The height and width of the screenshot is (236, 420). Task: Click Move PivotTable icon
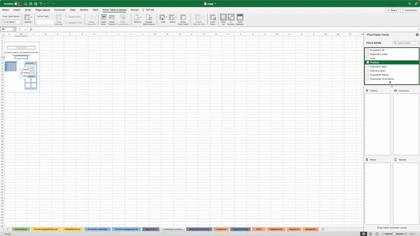pos(183,18)
